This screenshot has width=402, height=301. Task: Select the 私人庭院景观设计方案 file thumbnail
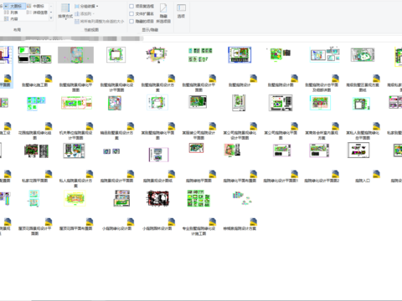click(74, 150)
